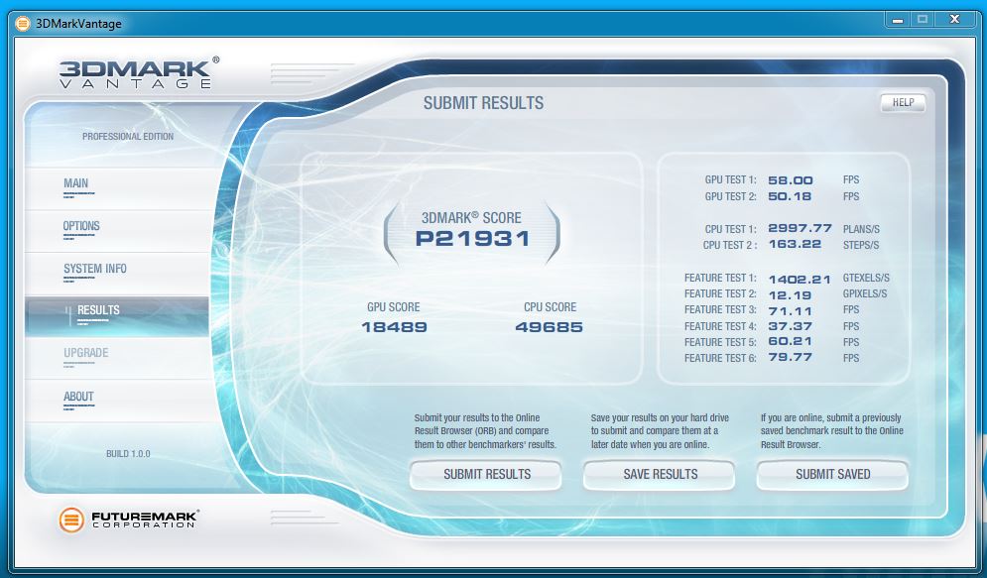The width and height of the screenshot is (987, 578).
Task: Click the Help button
Action: tap(903, 102)
